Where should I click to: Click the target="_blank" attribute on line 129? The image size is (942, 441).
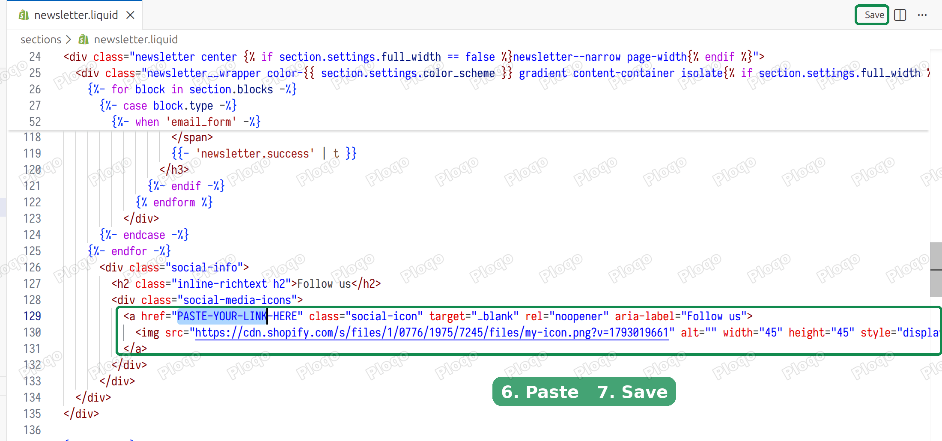click(x=474, y=316)
